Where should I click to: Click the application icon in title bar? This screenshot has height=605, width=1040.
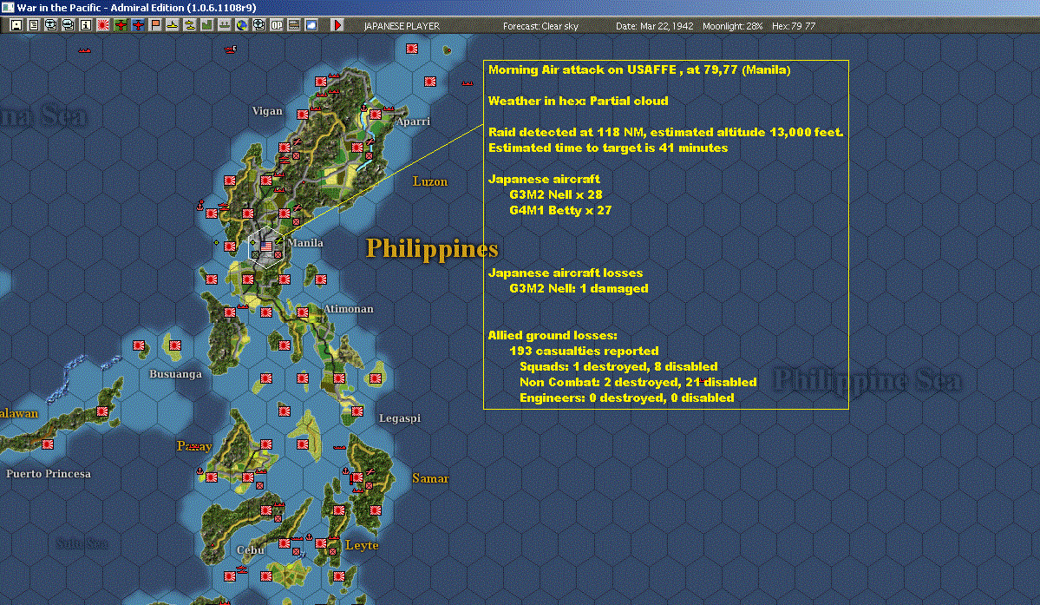7,7
